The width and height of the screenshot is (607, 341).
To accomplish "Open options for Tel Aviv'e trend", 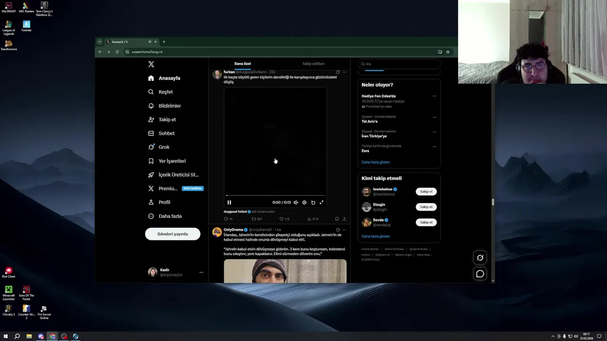I will [x=434, y=117].
